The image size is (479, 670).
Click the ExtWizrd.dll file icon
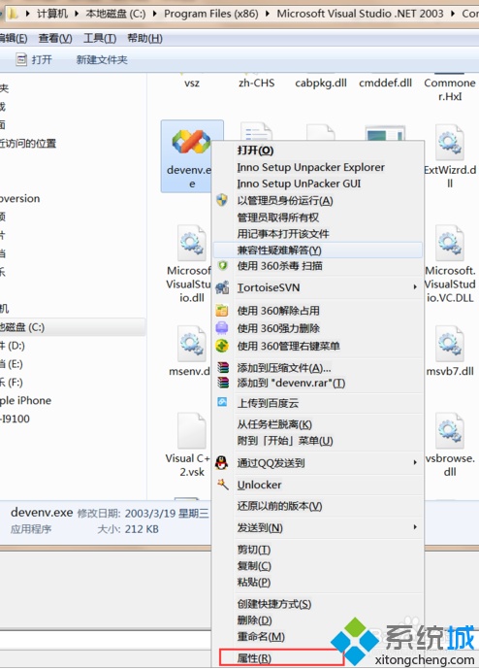tap(450, 143)
